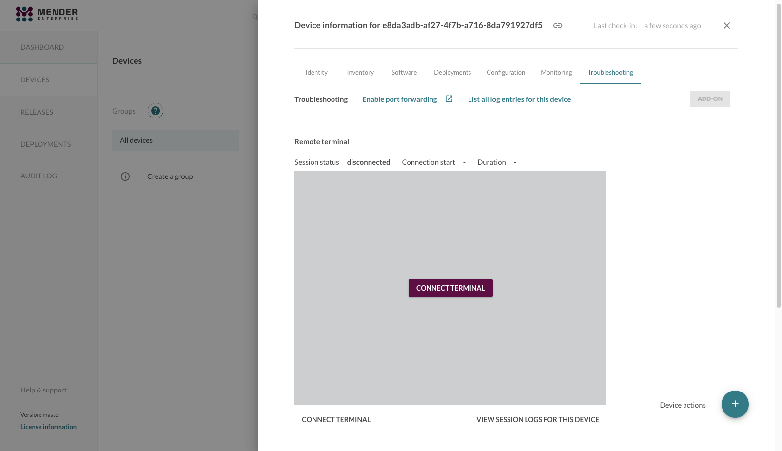This screenshot has height=451, width=782.
Task: Switch to the Identity tab
Action: (x=316, y=72)
